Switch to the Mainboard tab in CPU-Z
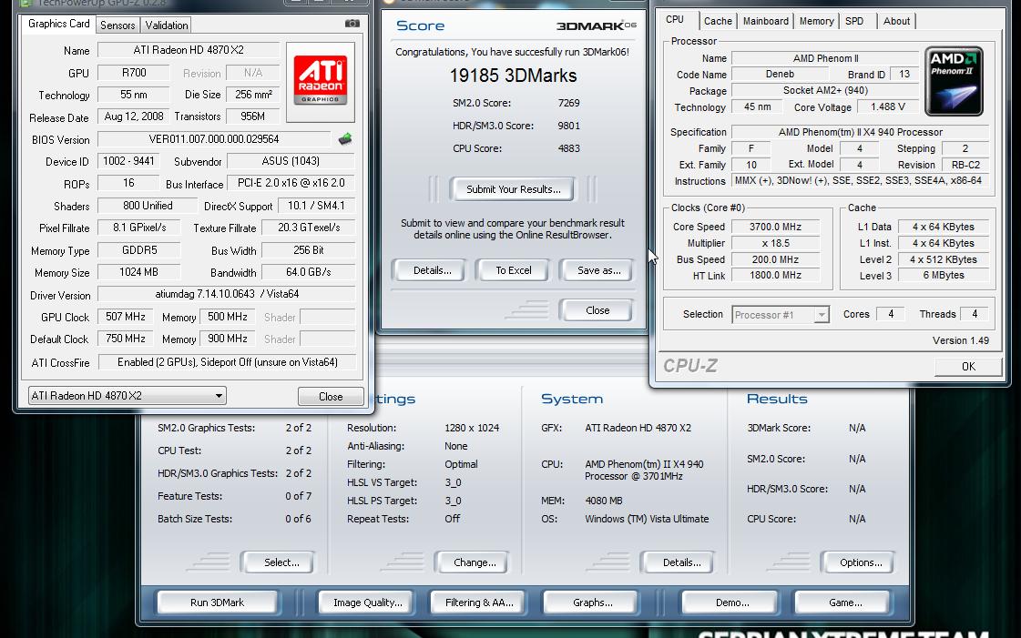 [766, 21]
